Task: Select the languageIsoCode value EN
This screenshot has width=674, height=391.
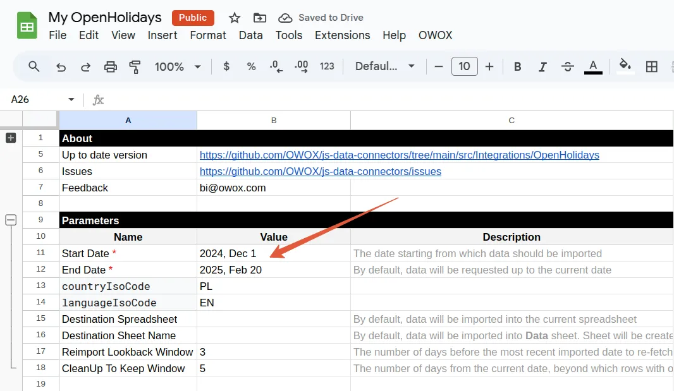Action: tap(274, 303)
